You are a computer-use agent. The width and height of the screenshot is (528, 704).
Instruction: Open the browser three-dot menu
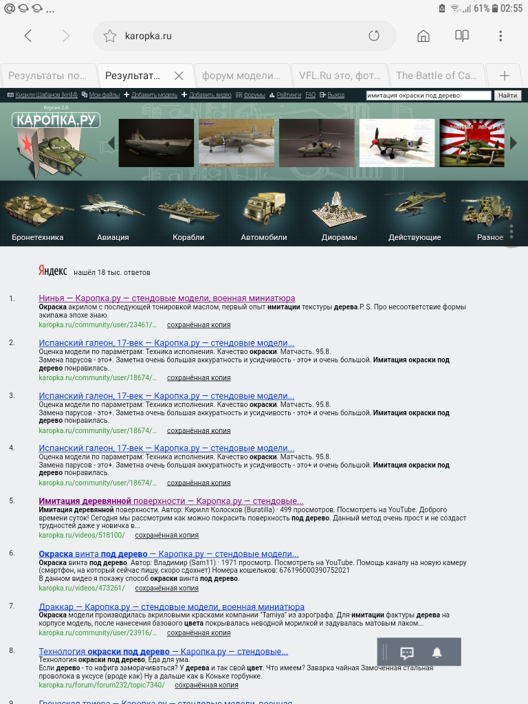click(500, 36)
